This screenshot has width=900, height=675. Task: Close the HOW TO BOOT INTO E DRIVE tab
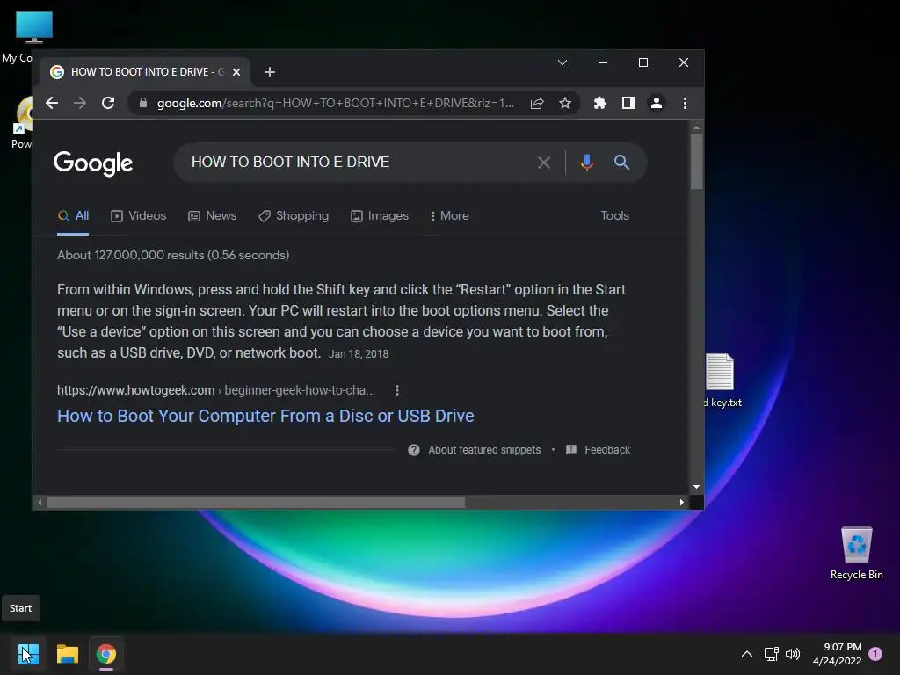(x=236, y=72)
